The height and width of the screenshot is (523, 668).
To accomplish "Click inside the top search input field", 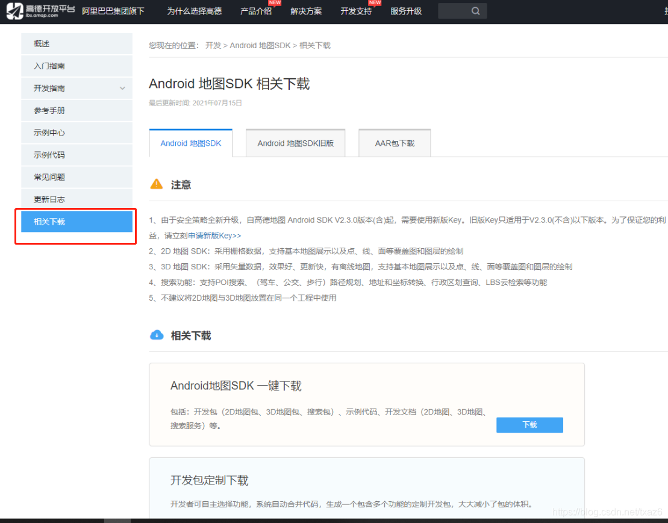I will [455, 10].
